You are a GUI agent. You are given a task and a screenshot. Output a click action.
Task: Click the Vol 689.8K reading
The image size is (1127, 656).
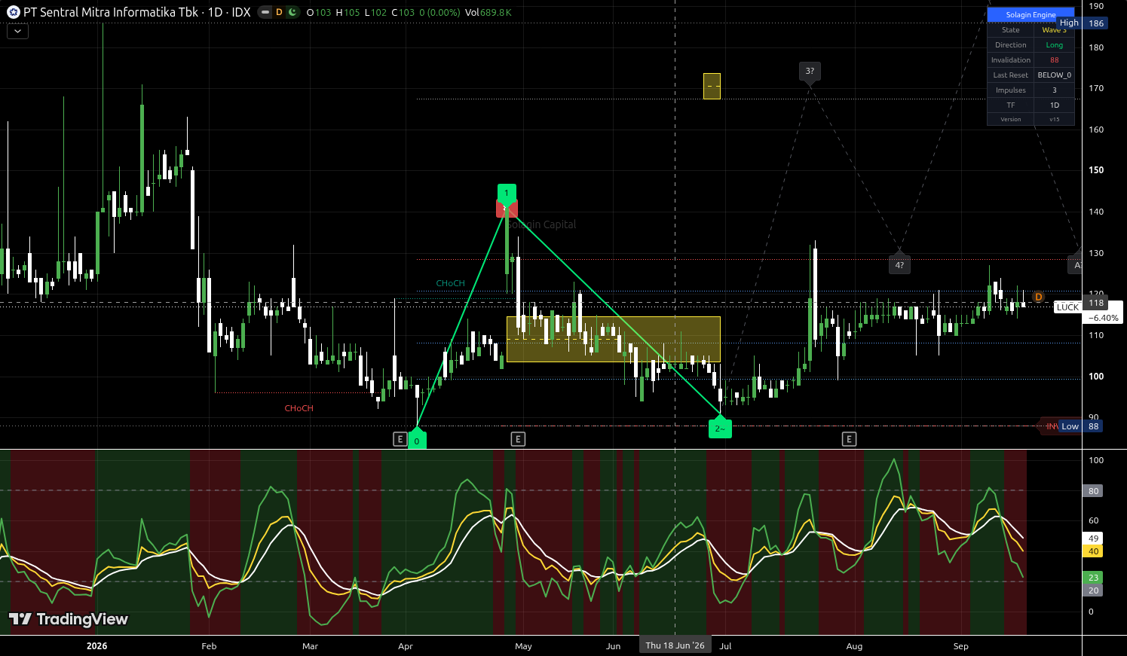click(x=488, y=12)
